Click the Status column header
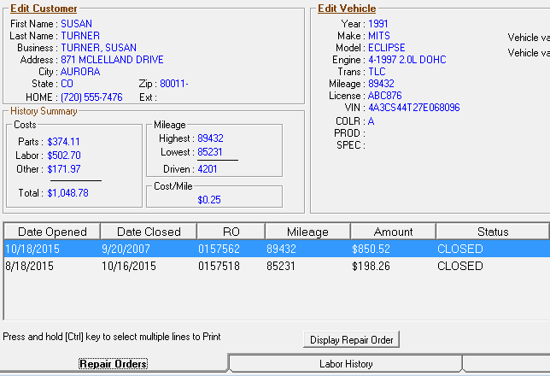 tap(492, 232)
